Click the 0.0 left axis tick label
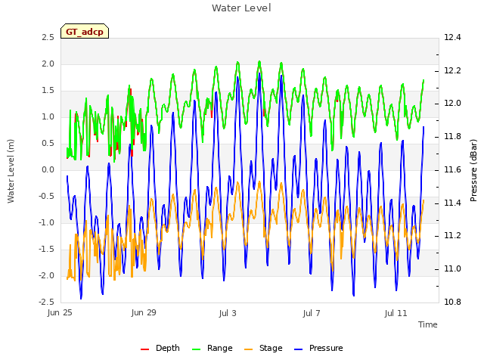 [x=48, y=169]
